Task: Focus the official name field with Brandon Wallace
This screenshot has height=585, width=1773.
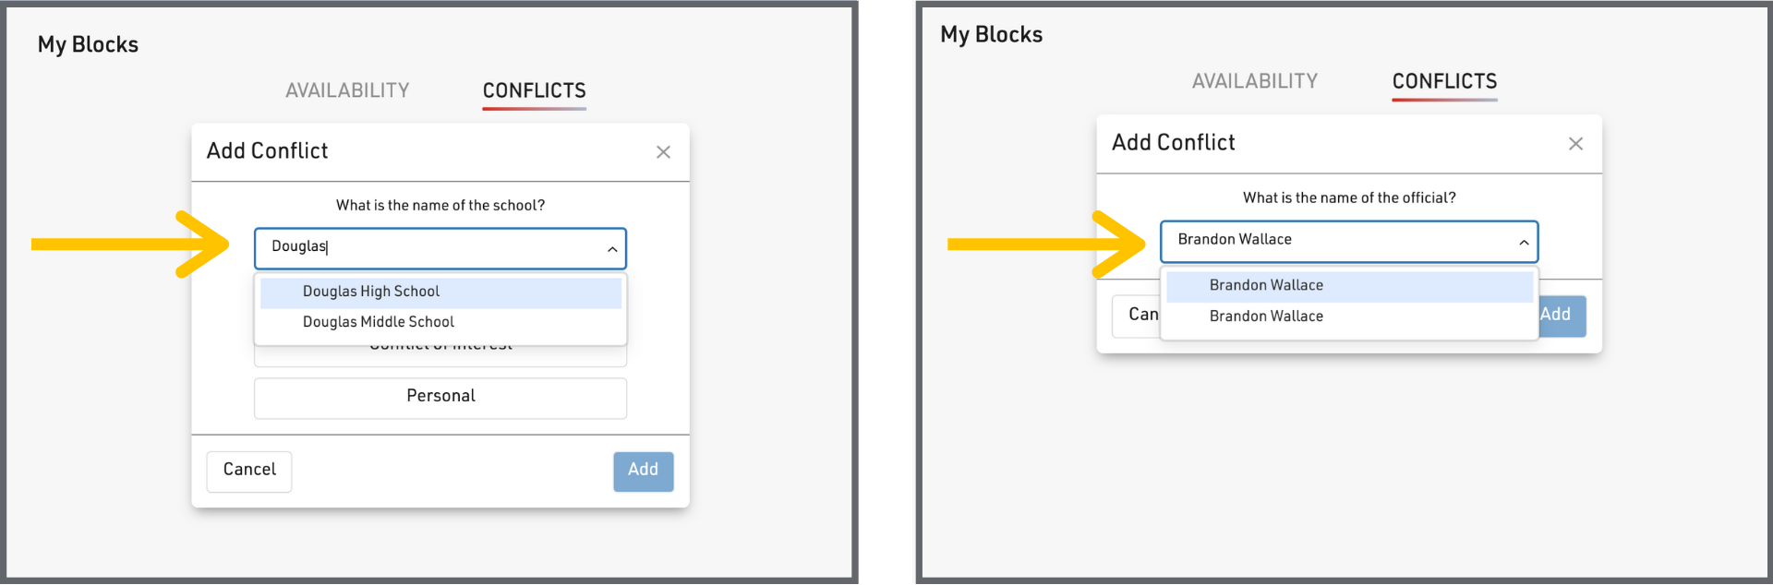Action: 1330,240
